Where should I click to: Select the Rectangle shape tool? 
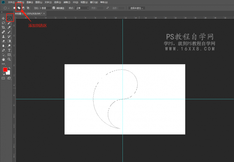(x=9, y=55)
